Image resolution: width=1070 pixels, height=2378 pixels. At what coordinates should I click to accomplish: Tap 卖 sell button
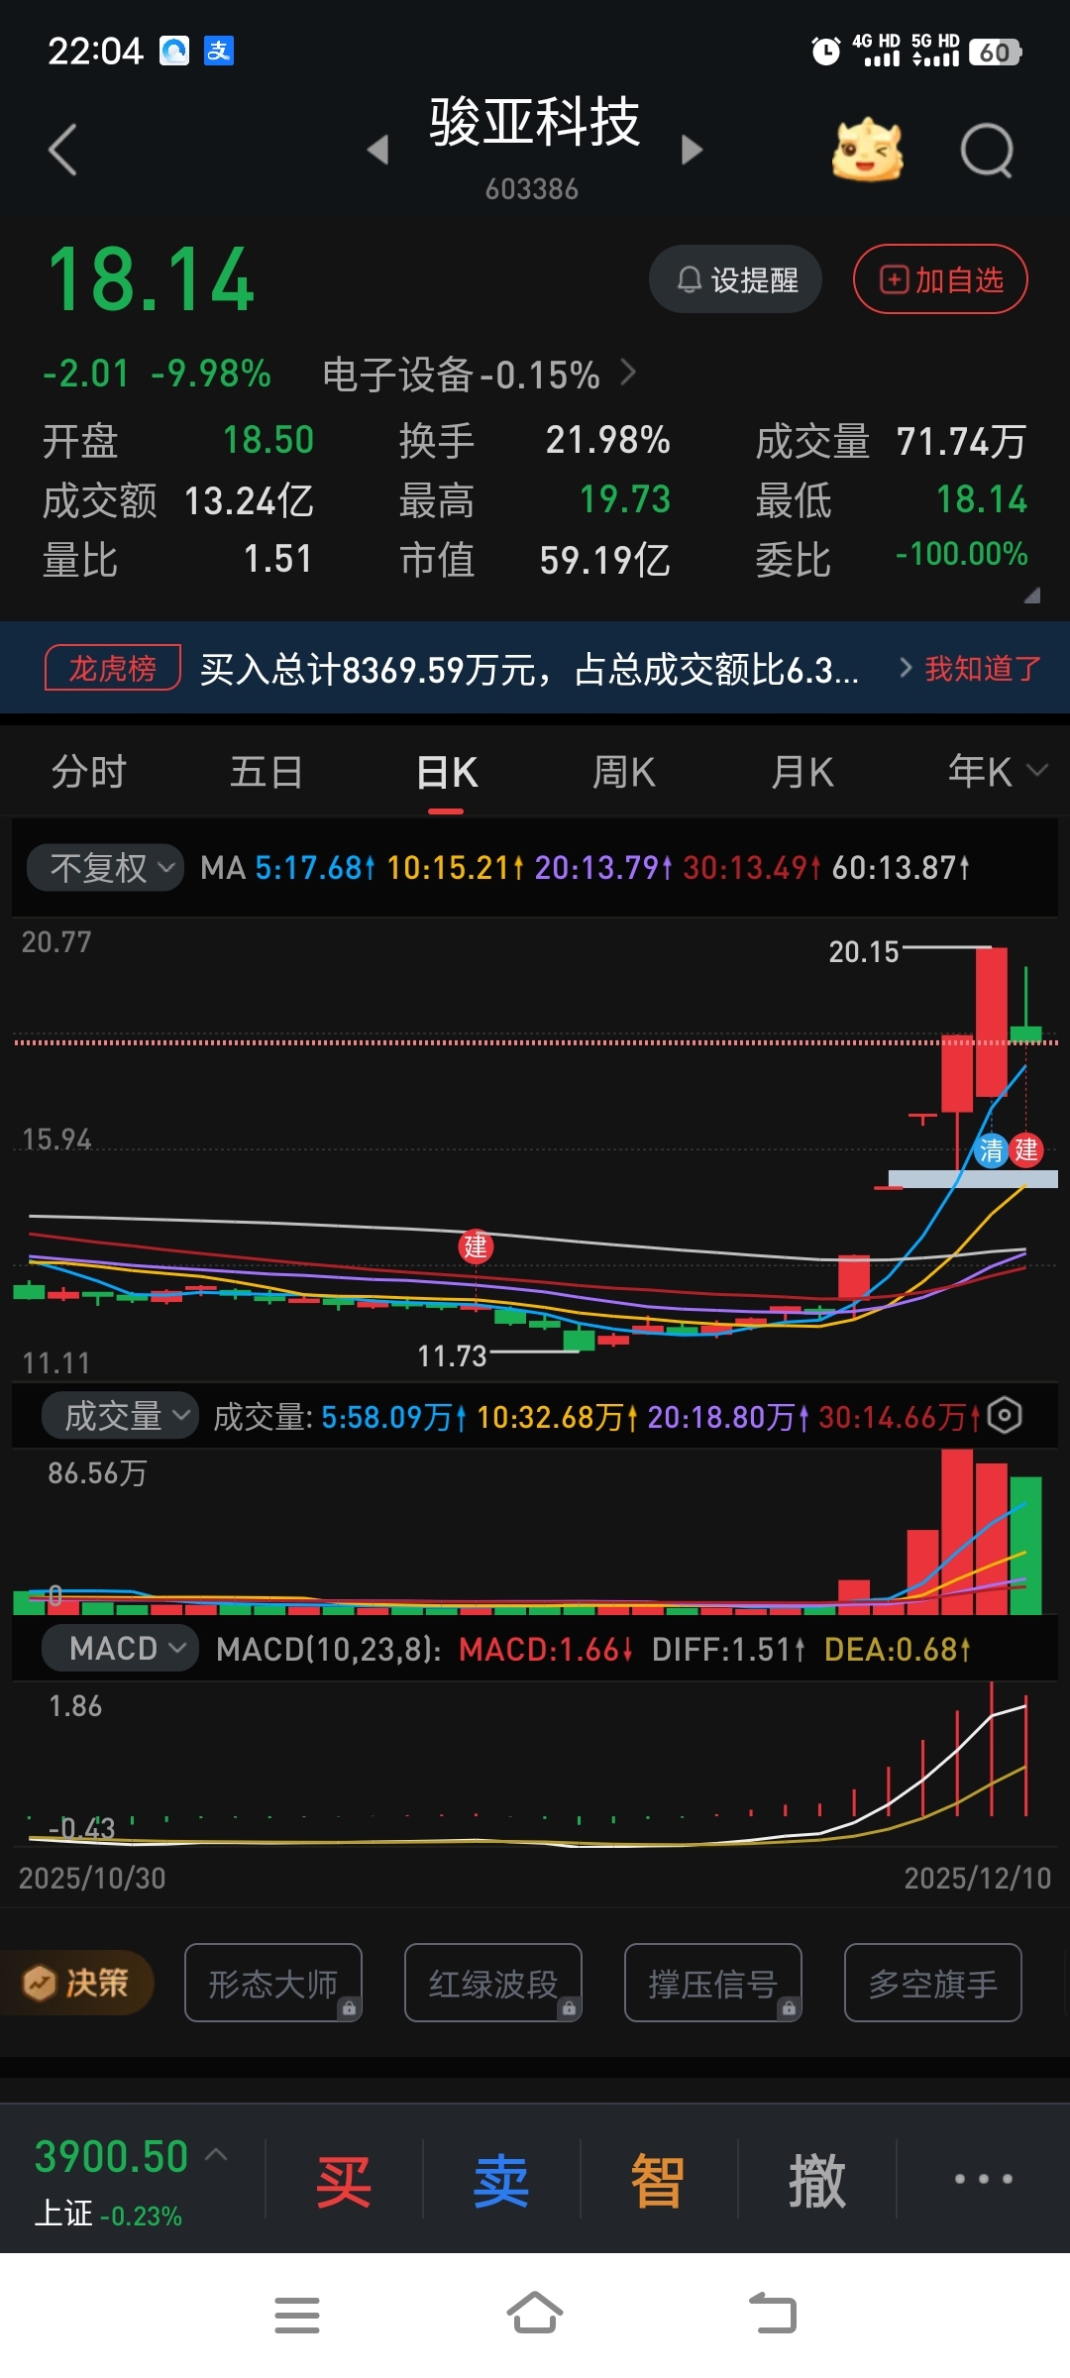[501, 2181]
